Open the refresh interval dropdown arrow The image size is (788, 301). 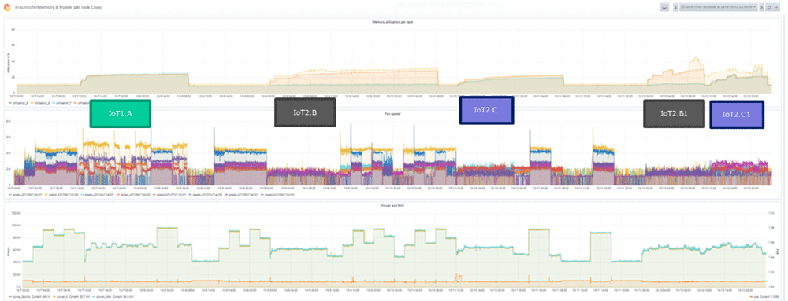coord(776,8)
